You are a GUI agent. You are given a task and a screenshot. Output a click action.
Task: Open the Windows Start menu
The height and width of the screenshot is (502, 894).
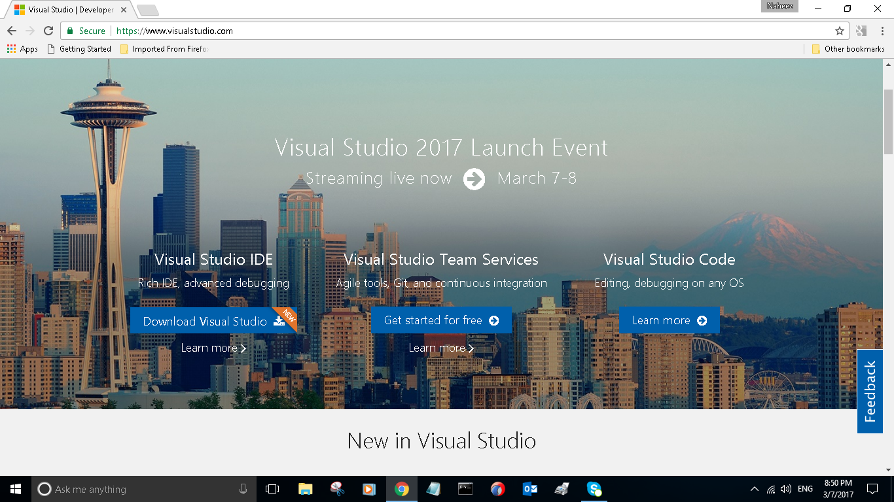click(x=16, y=489)
